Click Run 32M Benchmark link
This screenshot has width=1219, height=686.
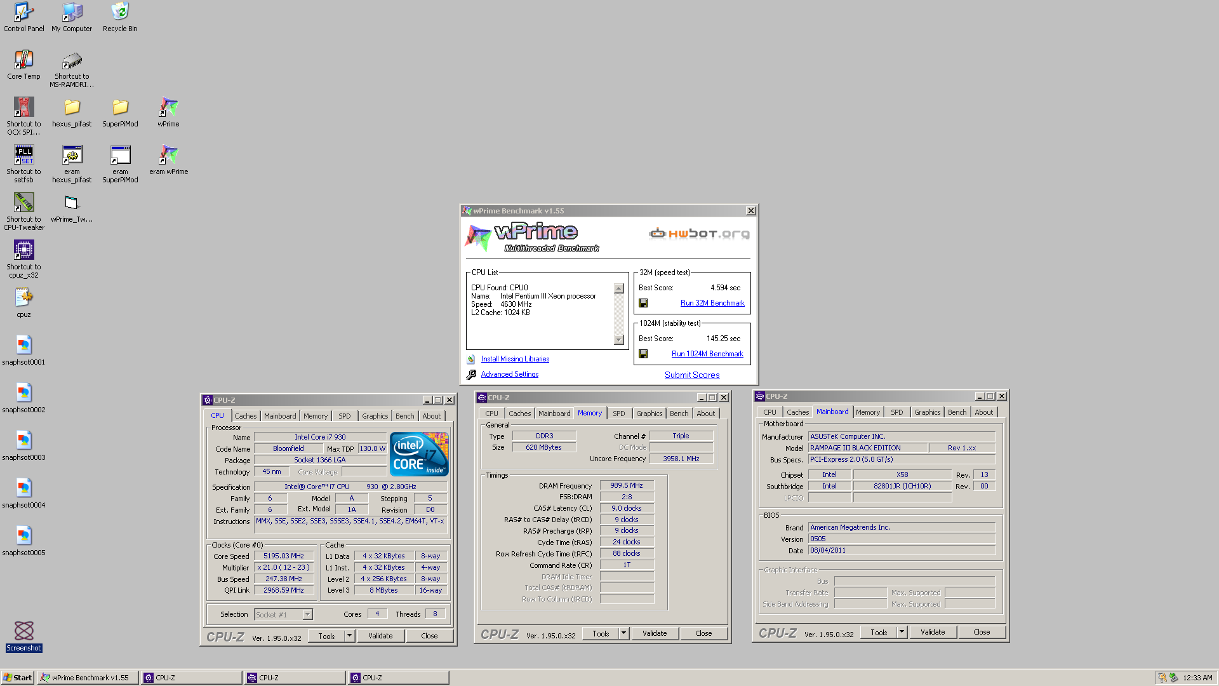coord(712,303)
